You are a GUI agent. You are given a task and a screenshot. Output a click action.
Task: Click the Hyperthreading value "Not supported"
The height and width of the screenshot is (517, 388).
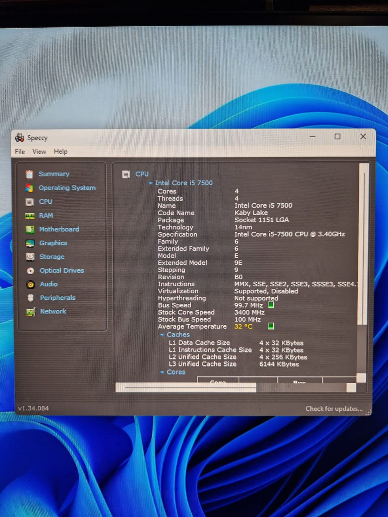[256, 298]
